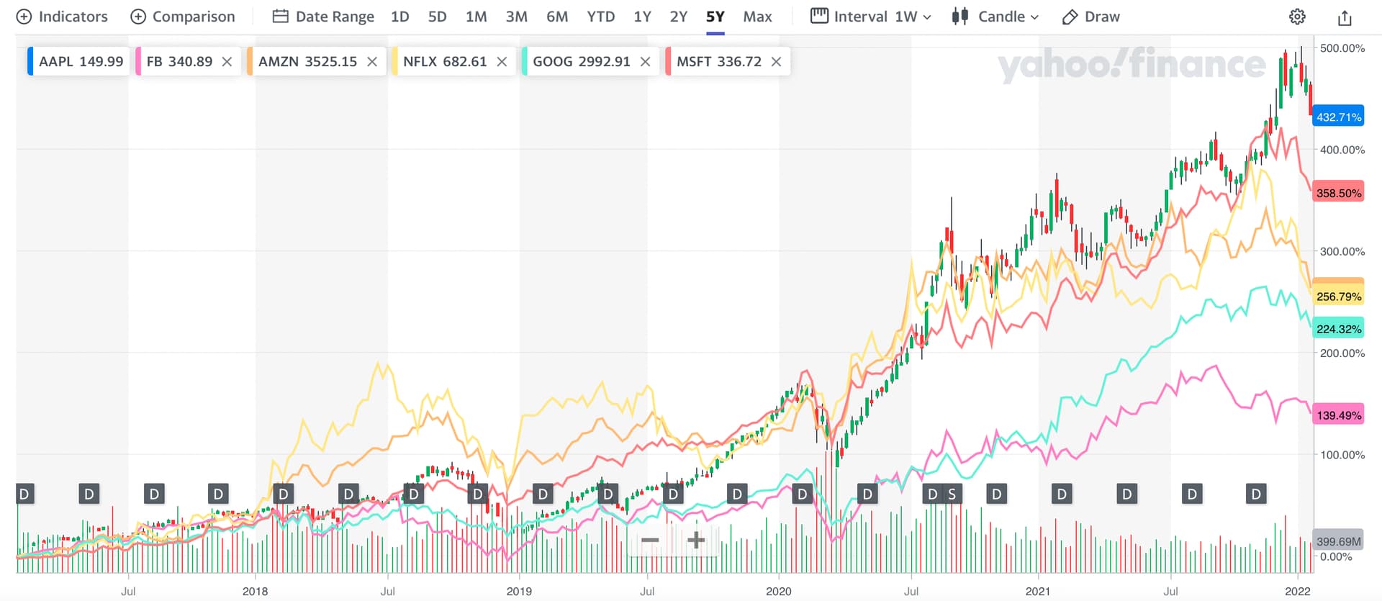Click the S stock split marker
The image size is (1382, 601).
pyautogui.click(x=952, y=494)
